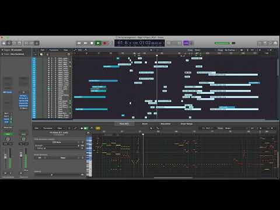
Task: Open the Piano Roll Snap dropdown
Action: [228, 128]
